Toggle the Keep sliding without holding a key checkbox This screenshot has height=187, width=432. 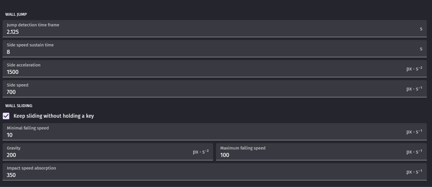coord(6,116)
